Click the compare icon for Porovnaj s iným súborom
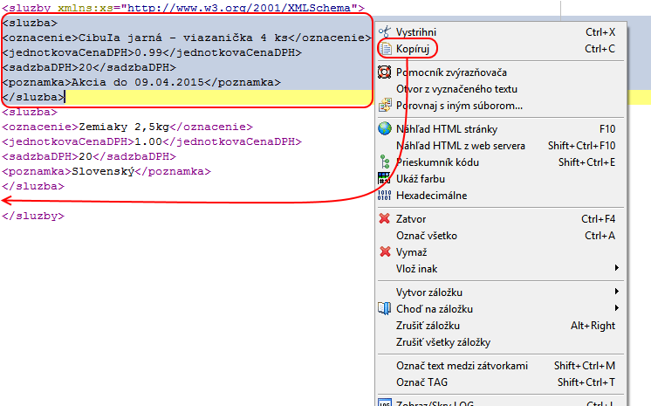 click(385, 106)
